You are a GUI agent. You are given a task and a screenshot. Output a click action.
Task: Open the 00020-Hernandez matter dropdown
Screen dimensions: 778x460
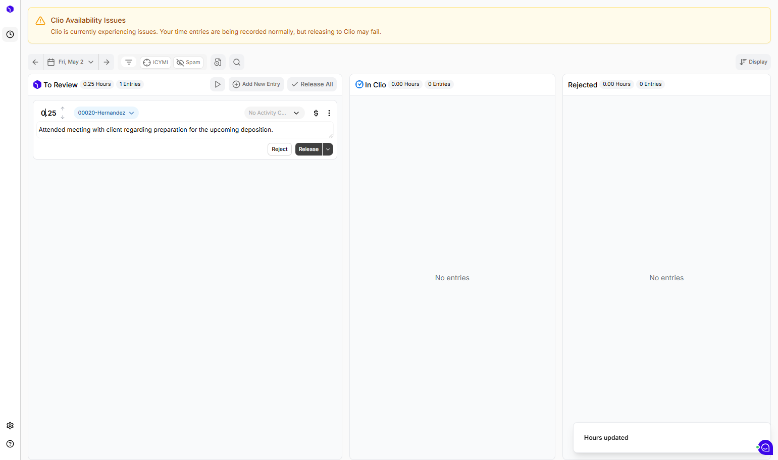106,113
